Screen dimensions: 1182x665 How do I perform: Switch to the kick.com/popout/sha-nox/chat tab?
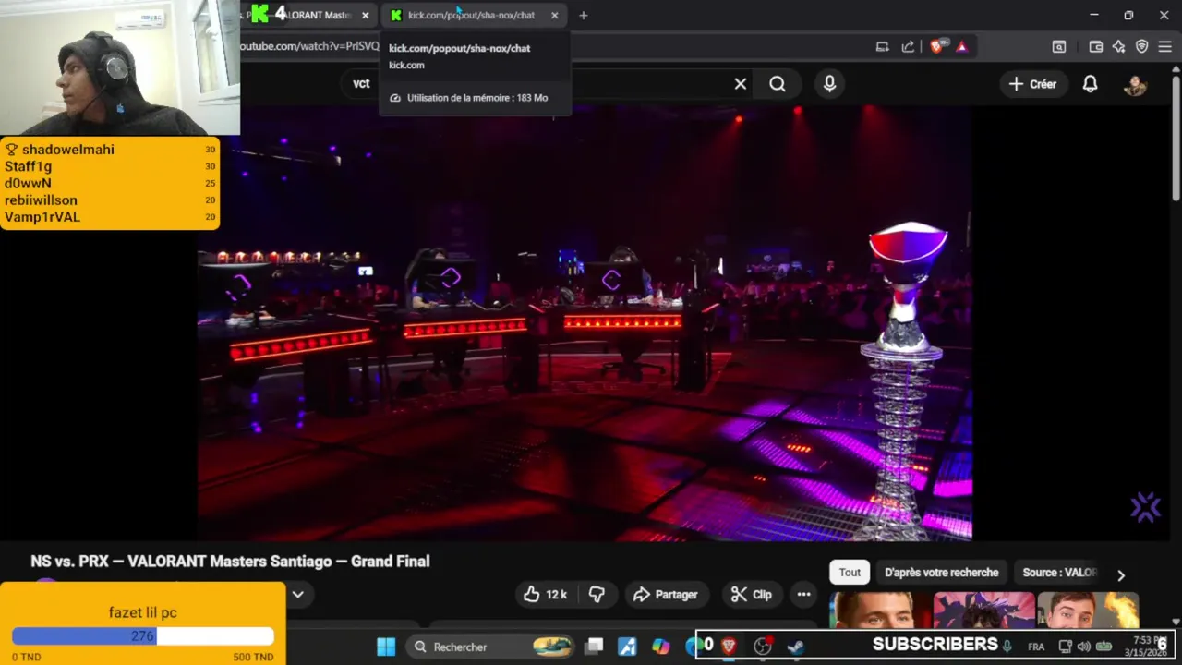coord(471,15)
